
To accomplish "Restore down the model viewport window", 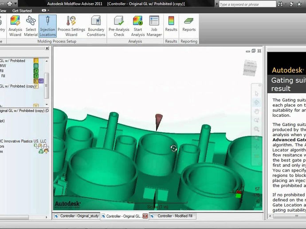I will click(253, 51).
